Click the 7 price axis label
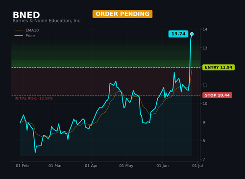 coord(204,159)
